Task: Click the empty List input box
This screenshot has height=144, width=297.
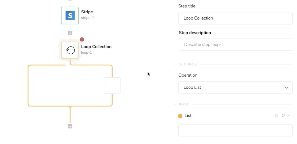Action: (x=235, y=131)
